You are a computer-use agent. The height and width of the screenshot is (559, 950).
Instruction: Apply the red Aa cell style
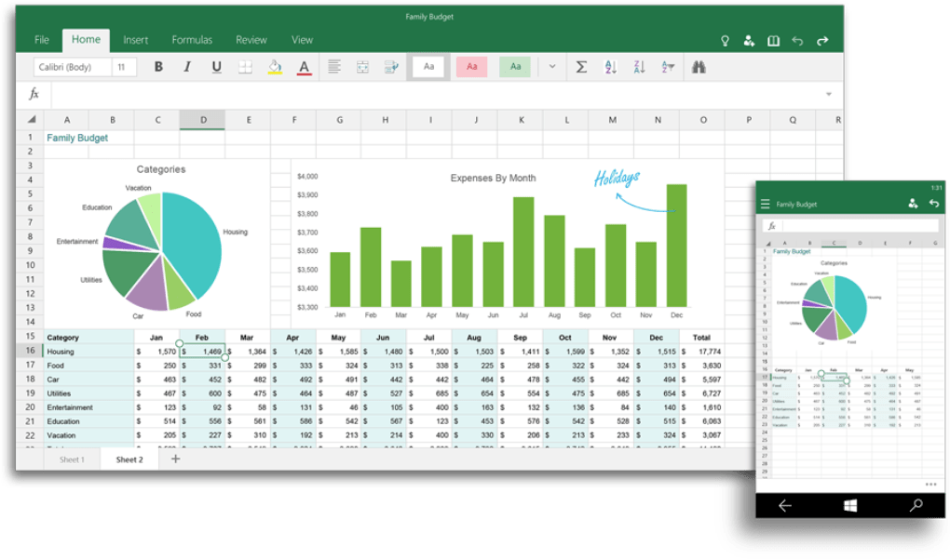pyautogui.click(x=471, y=66)
